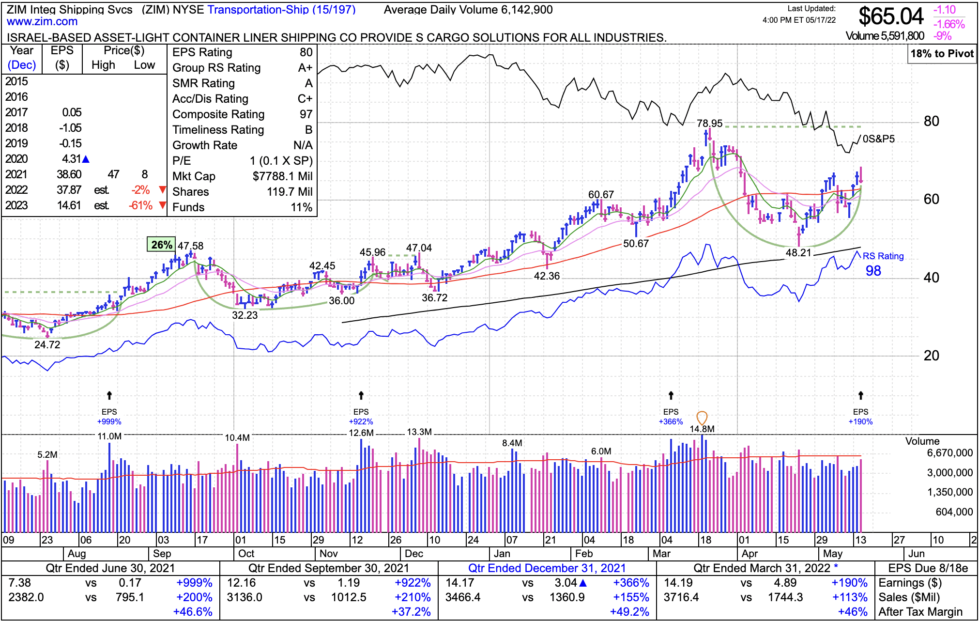Select the 10.4M volume spike label
This screenshot has width=979, height=622.
tap(237, 438)
